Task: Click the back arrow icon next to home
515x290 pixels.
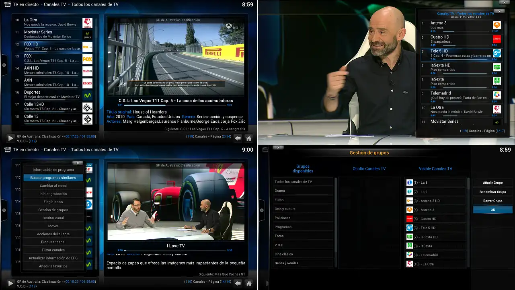Action: [238, 138]
